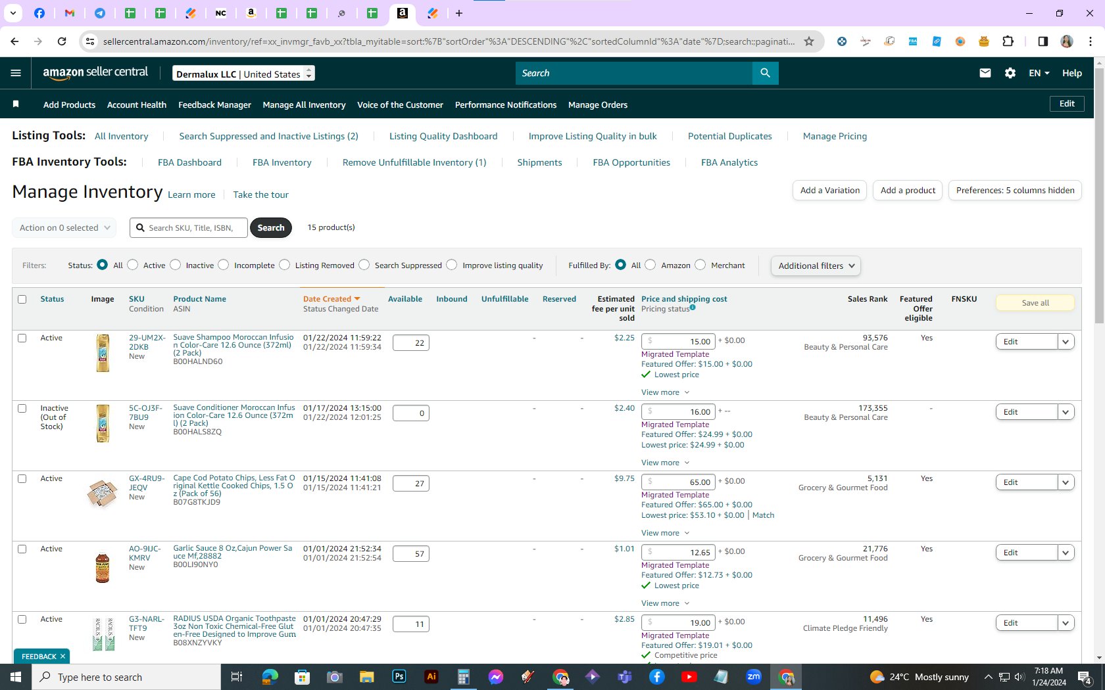Click the bookmark flag icon in nav bar

[x=16, y=104]
